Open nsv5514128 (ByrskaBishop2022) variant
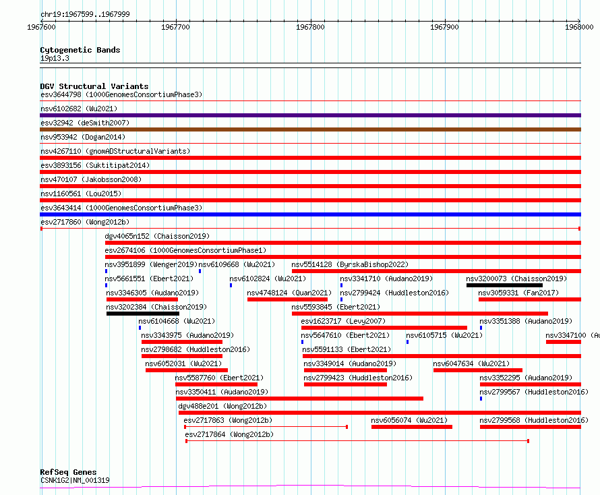Image resolution: width=600 pixels, height=495 pixels. point(350,264)
